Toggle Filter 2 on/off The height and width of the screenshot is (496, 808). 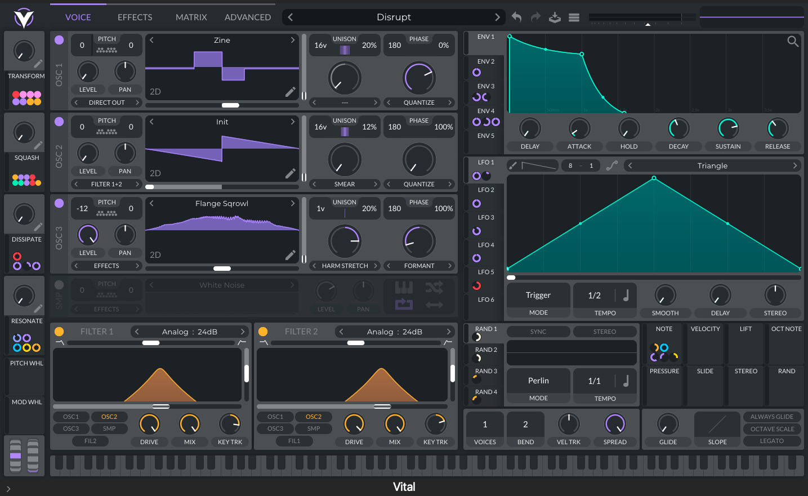coord(263,332)
